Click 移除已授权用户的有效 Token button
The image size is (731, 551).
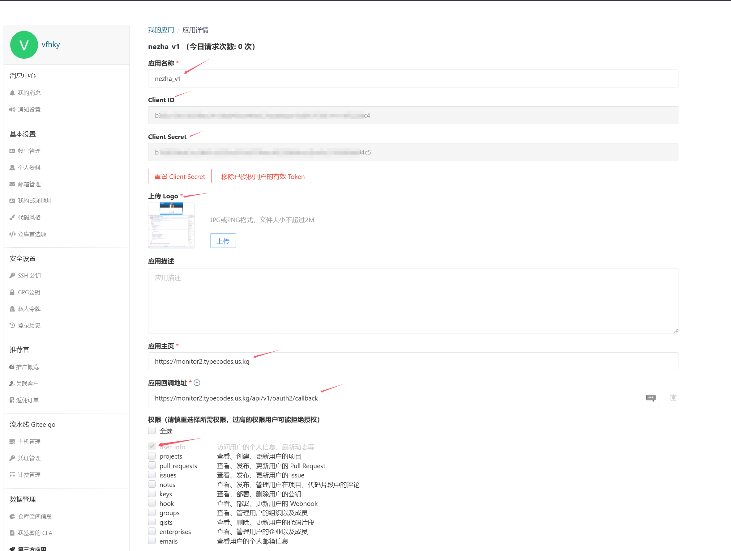pos(263,176)
